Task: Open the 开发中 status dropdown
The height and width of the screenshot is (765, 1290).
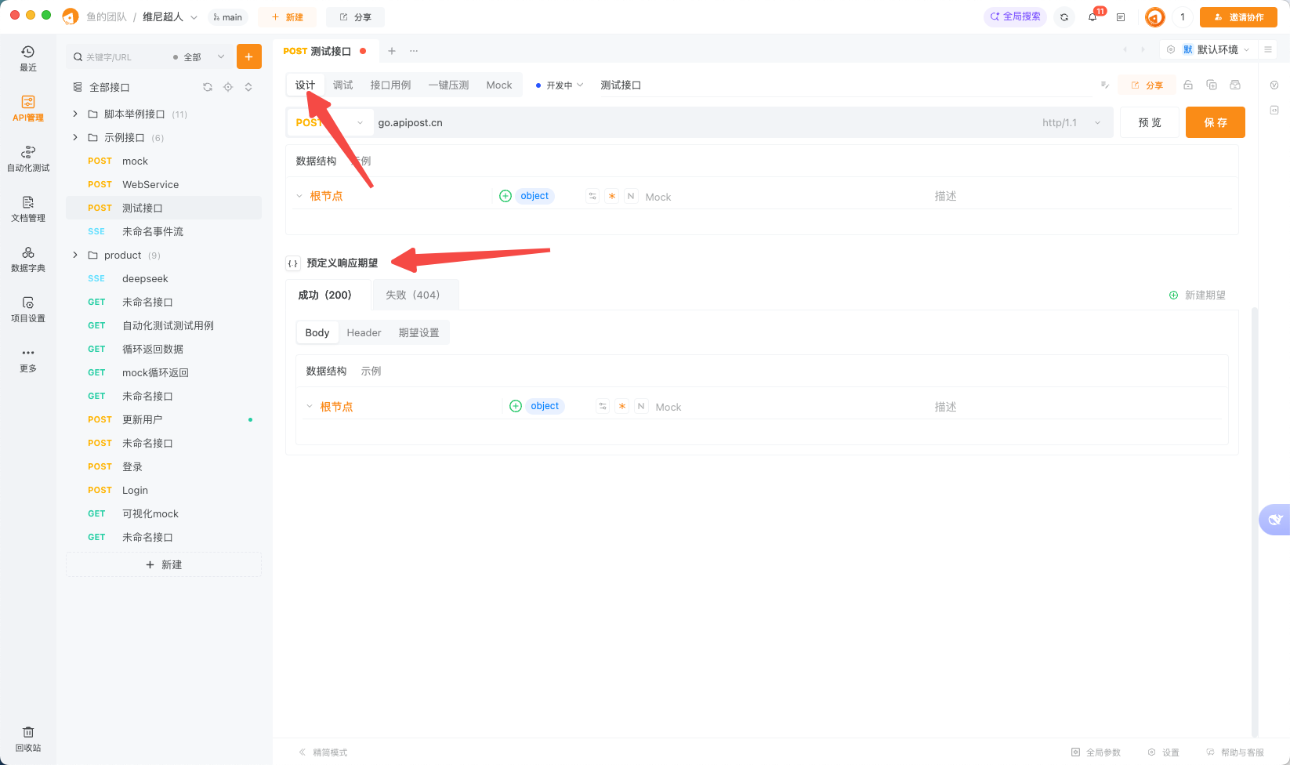Action: pyautogui.click(x=559, y=85)
